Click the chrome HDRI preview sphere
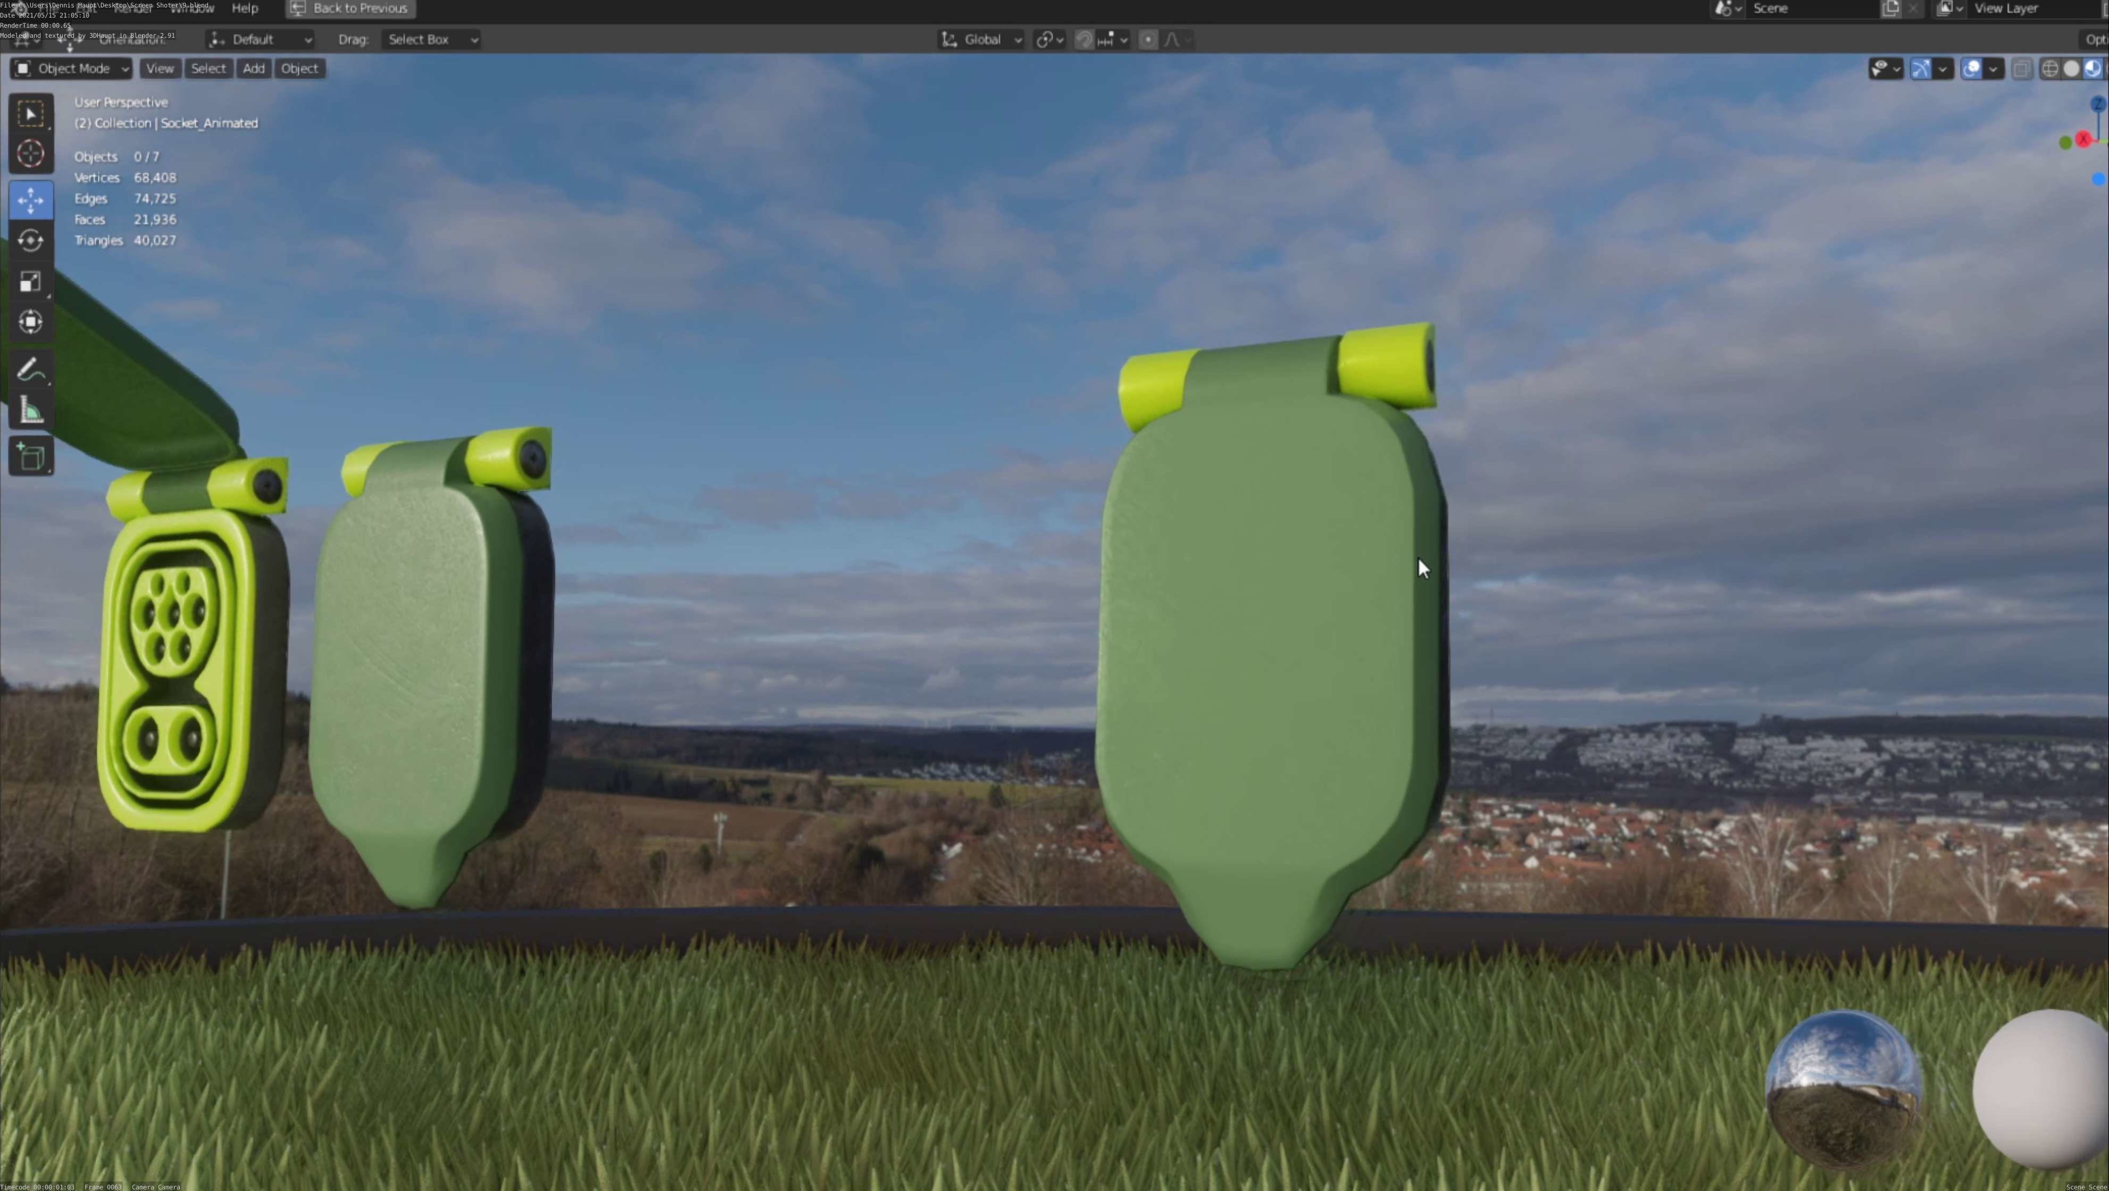Screen dimensions: 2109x1191 tap(1843, 1089)
